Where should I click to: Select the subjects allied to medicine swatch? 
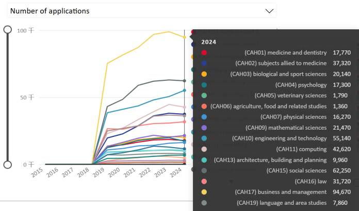(x=205, y=63)
